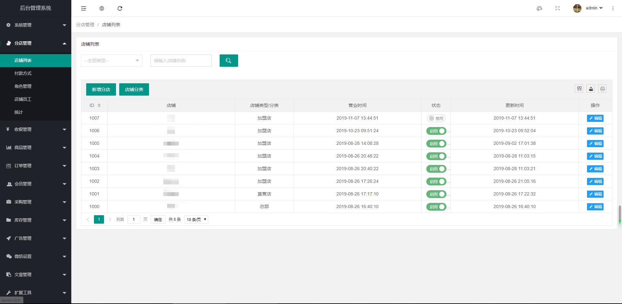
Task: Click the hand icon beside 分店管理
Action: click(x=8, y=43)
